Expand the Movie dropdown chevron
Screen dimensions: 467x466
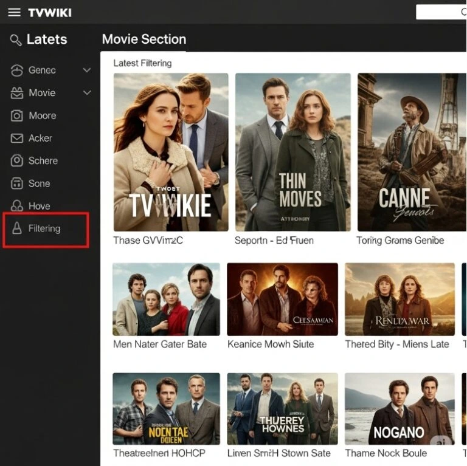coord(87,93)
